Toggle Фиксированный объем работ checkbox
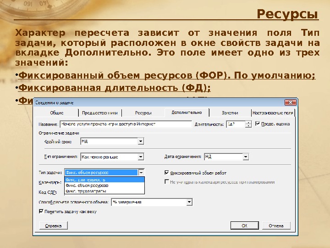 click(166, 173)
